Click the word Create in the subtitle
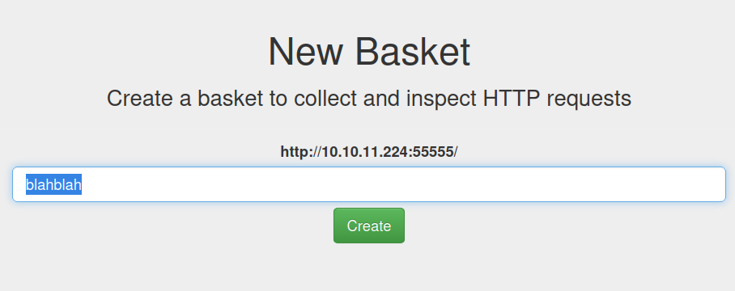735x291 pixels. (140, 99)
